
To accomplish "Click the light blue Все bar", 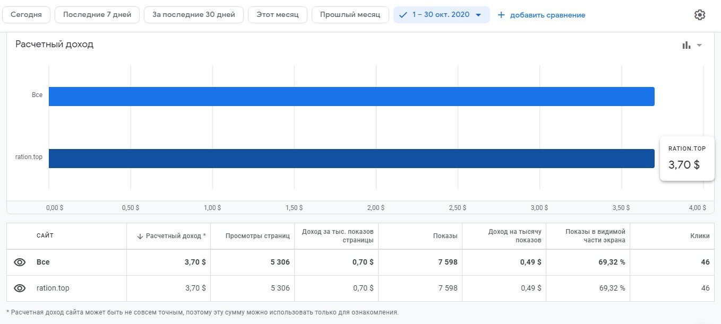I will 351,97.
